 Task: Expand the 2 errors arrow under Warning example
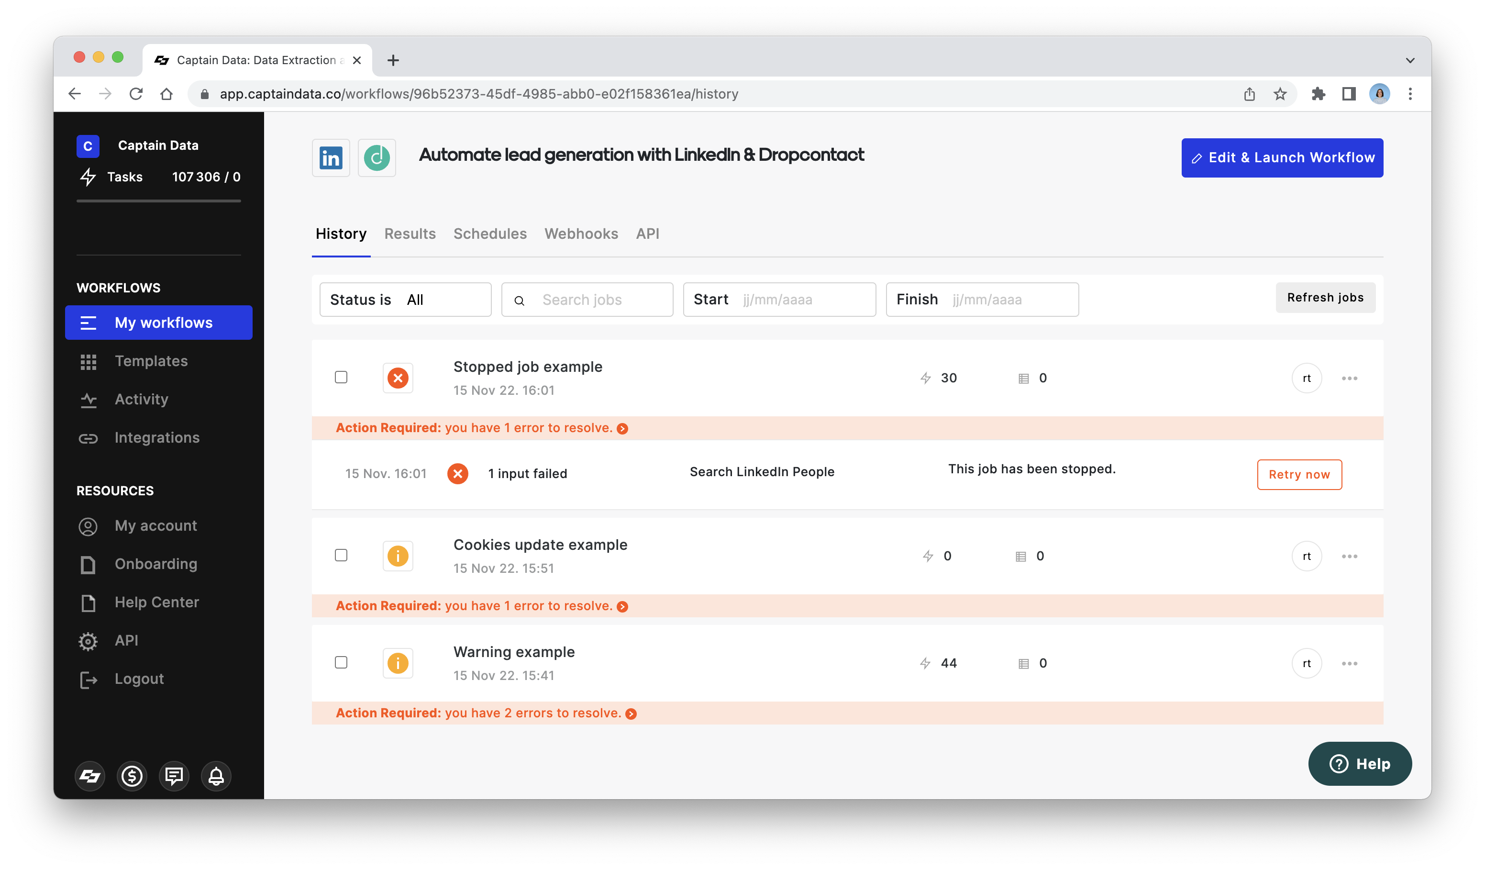pos(631,714)
